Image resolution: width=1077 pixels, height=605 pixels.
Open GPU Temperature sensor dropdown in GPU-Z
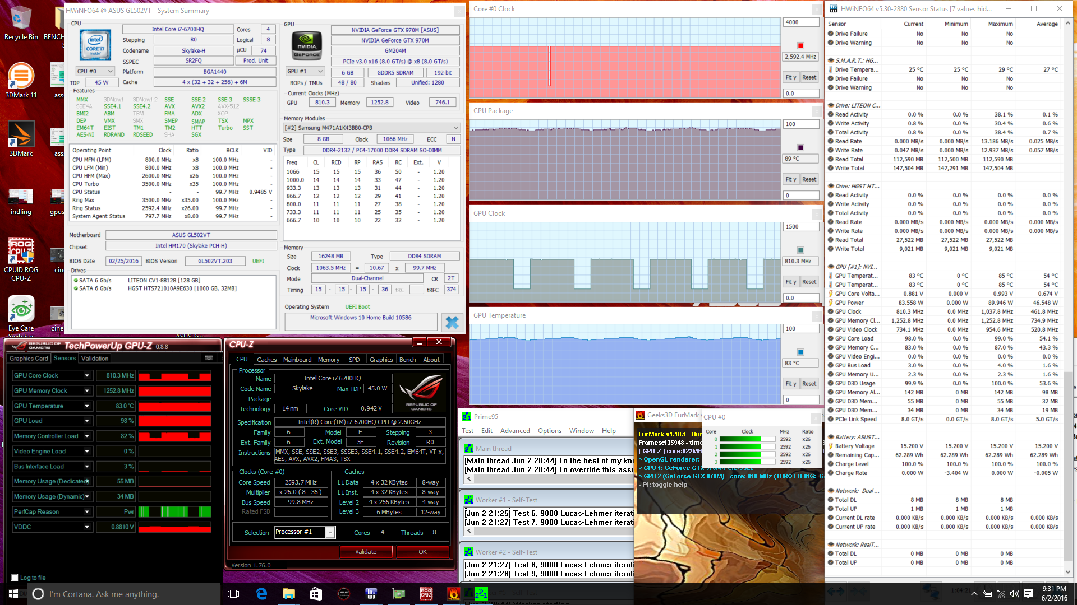[x=87, y=406]
